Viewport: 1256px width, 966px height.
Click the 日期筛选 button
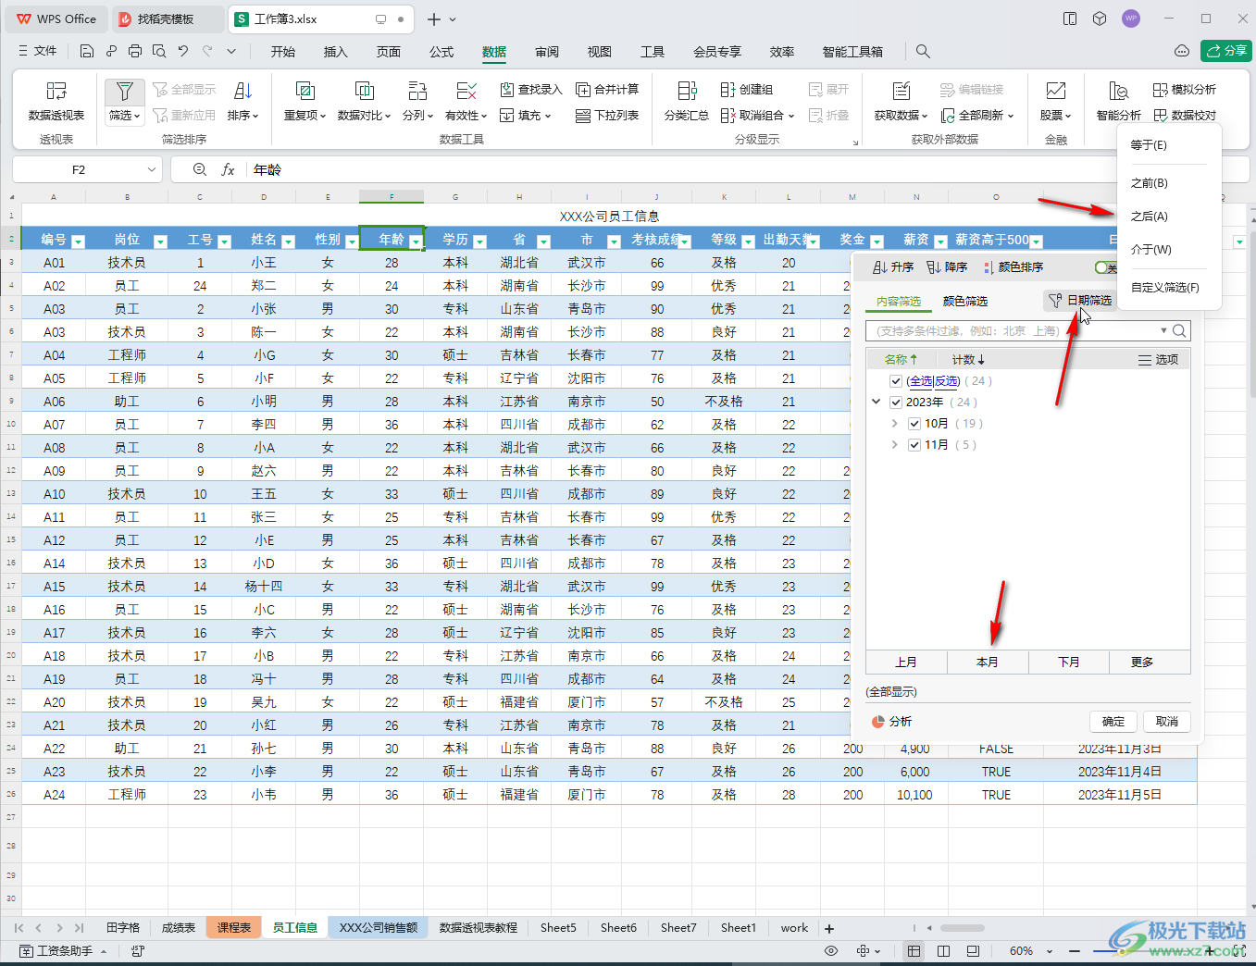click(1079, 301)
